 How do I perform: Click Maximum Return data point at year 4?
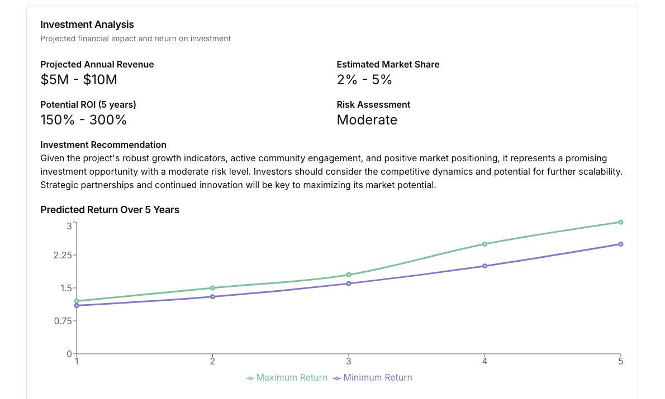[484, 244]
